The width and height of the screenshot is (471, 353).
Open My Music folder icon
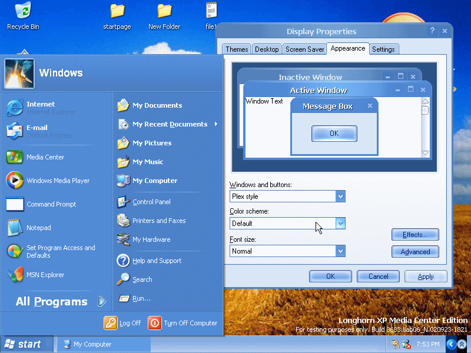pos(123,162)
